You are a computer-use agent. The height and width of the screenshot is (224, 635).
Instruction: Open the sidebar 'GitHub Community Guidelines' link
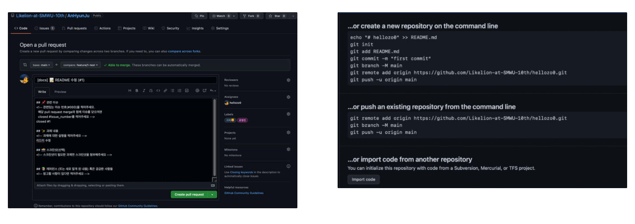tap(244, 193)
